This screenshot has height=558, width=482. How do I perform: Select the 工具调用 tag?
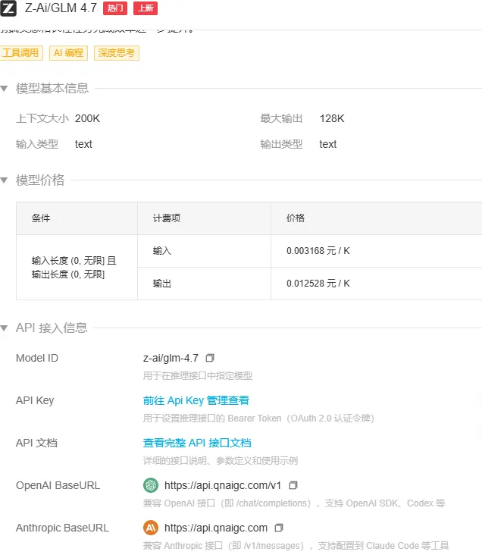[x=22, y=53]
